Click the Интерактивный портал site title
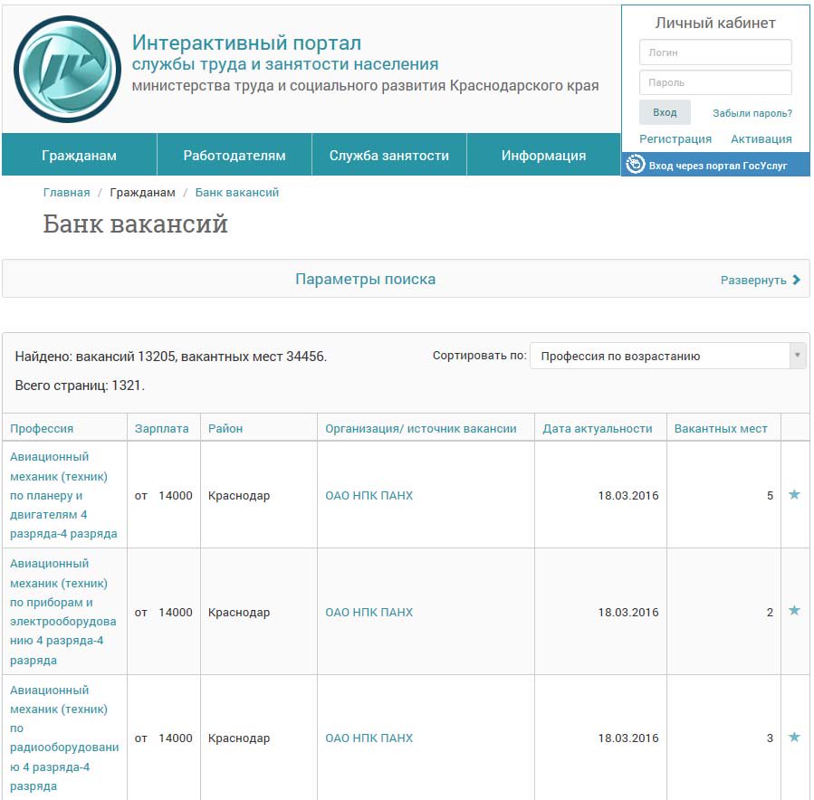 tap(246, 43)
